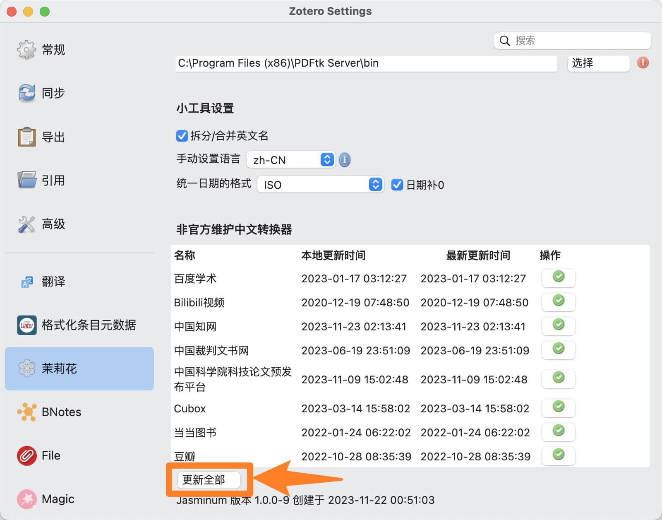Disable the 日期补0 checkbox
Viewport: 662px width, 520px height.
(x=397, y=185)
